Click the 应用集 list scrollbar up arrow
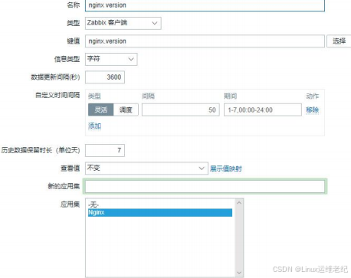The width and height of the screenshot is (351, 278). (239, 203)
